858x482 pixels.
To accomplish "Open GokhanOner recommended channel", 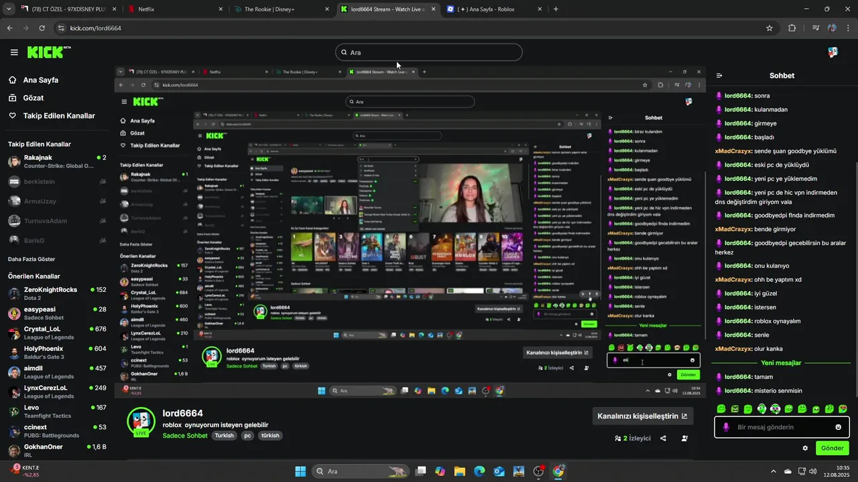I will pyautogui.click(x=57, y=451).
